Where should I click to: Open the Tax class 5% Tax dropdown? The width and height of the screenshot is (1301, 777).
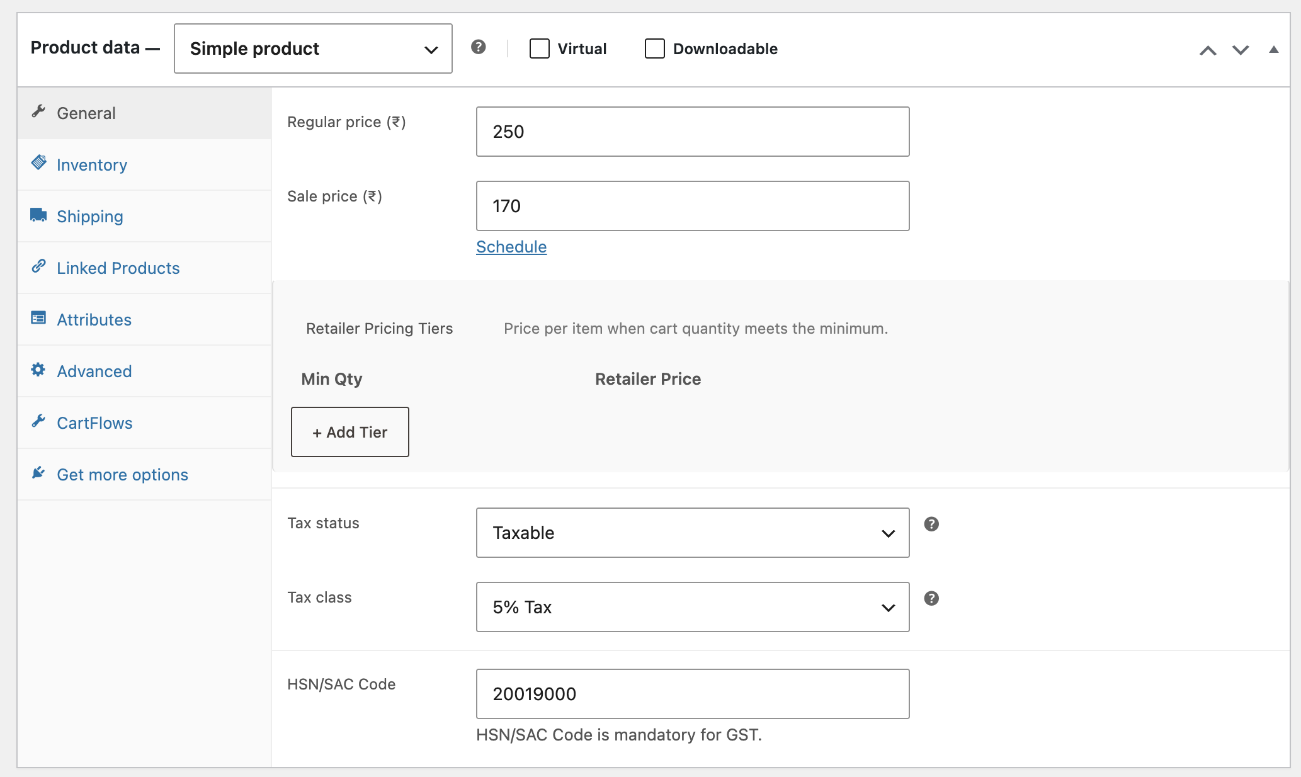pyautogui.click(x=693, y=607)
